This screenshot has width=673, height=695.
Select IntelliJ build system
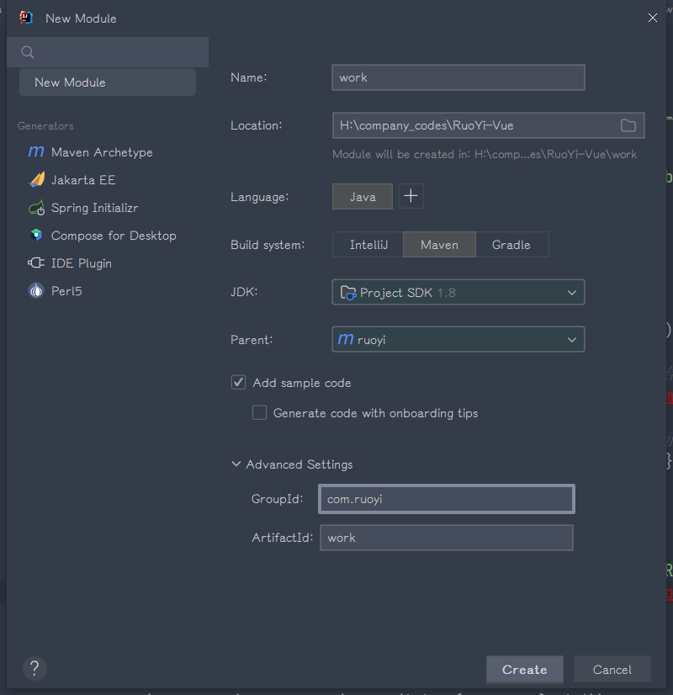pyautogui.click(x=368, y=245)
